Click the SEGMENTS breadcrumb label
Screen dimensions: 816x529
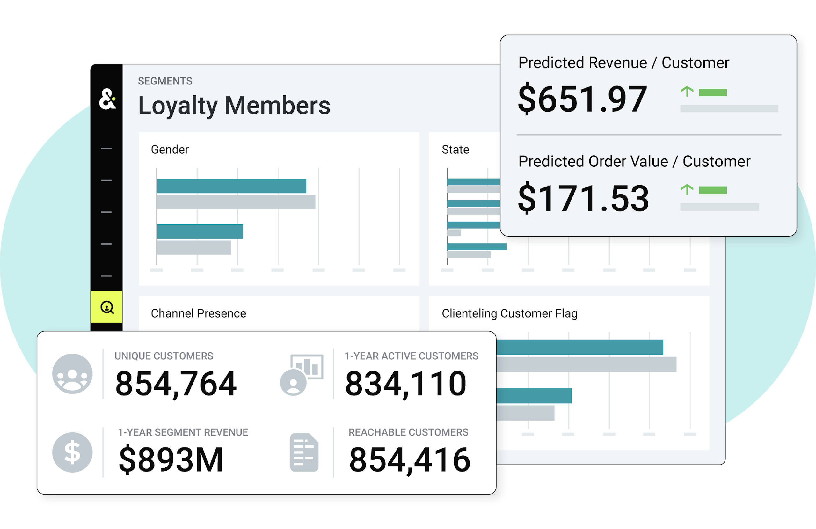tap(165, 81)
